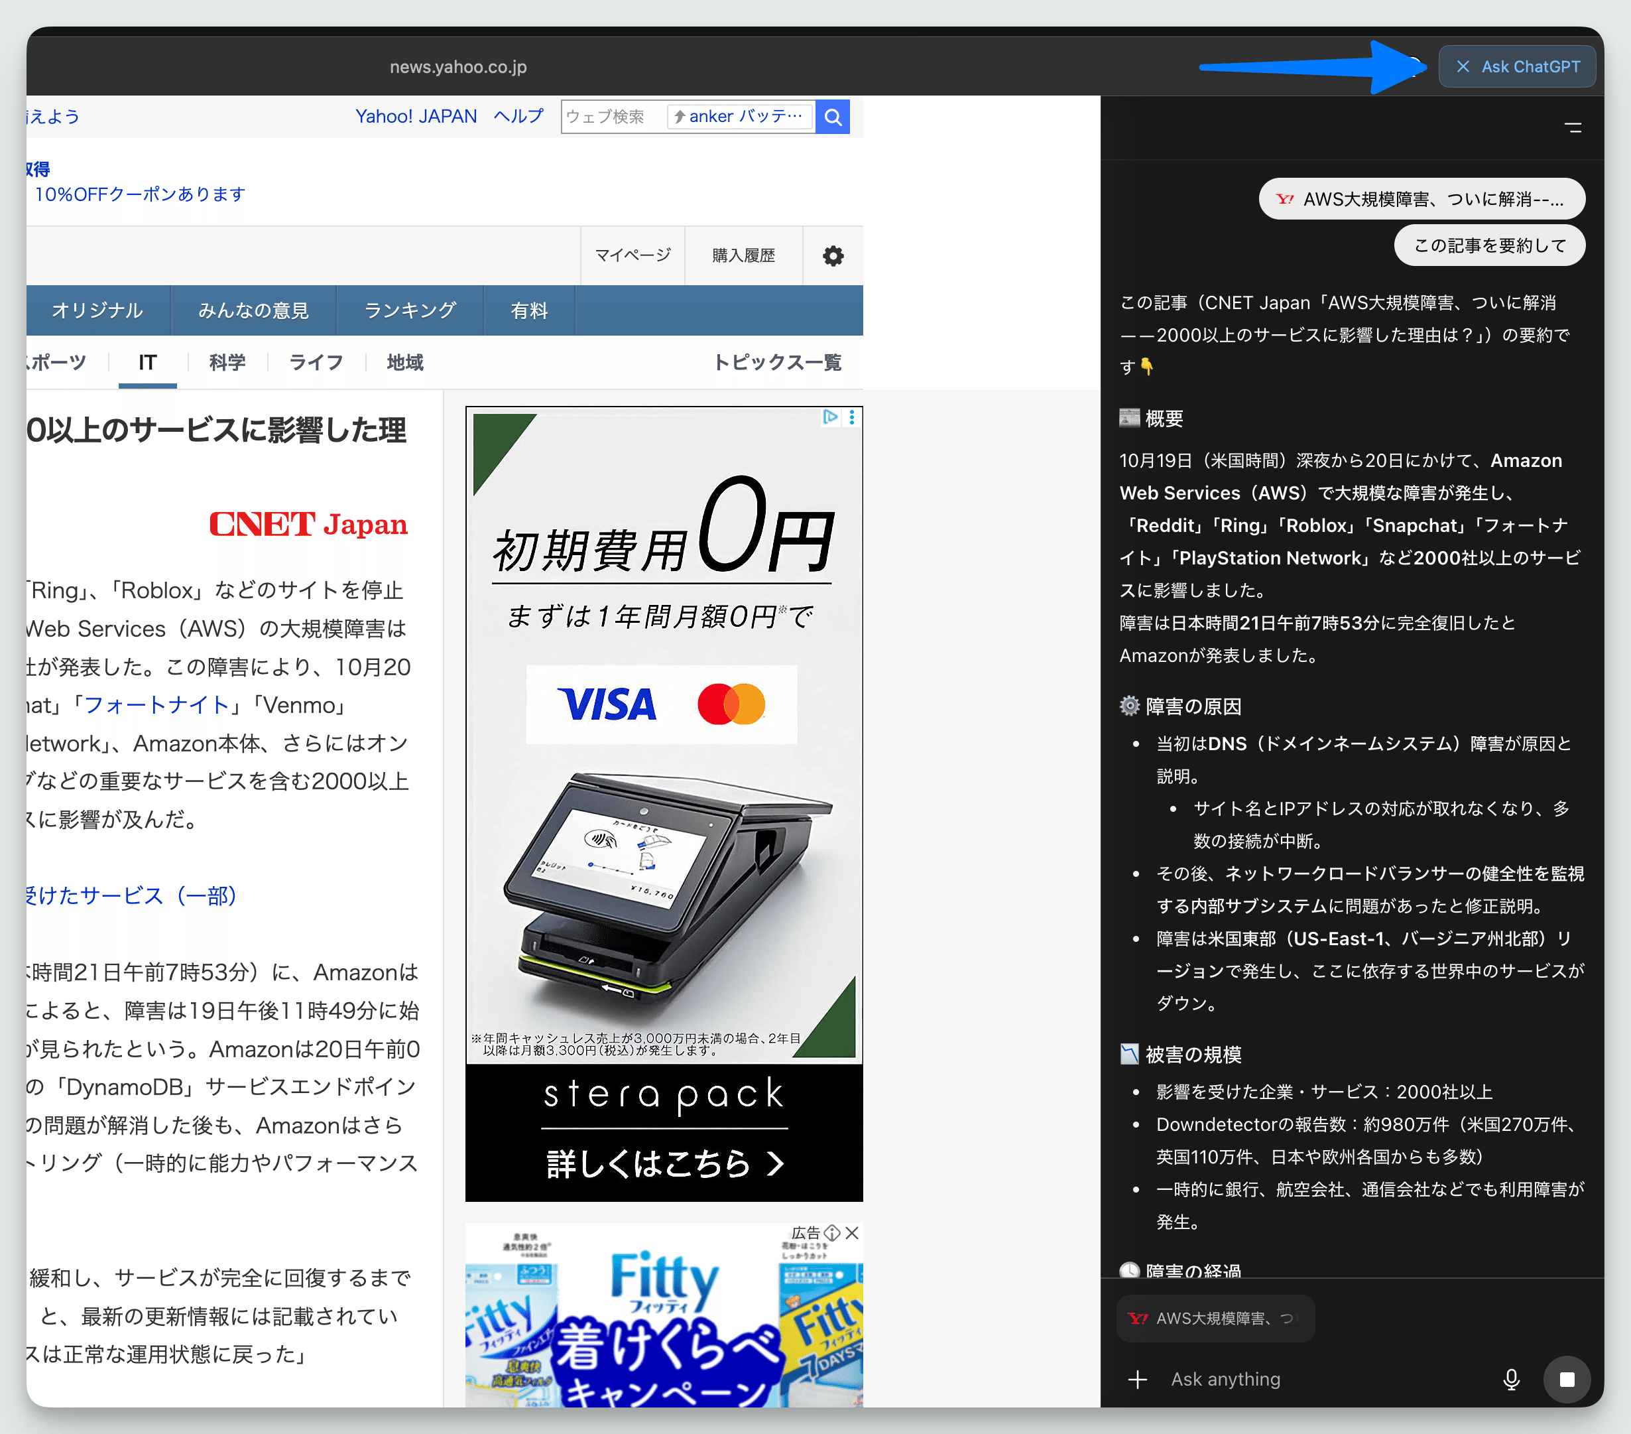Open the トピックス一覧 link

coord(776,363)
